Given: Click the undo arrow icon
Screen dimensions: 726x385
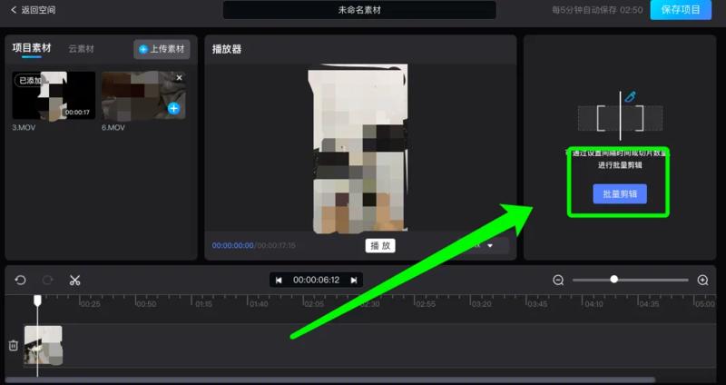Looking at the screenshot, I should (x=20, y=280).
